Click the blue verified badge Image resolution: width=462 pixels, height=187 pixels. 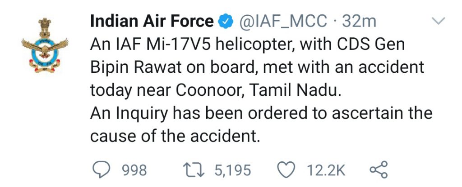(x=226, y=22)
